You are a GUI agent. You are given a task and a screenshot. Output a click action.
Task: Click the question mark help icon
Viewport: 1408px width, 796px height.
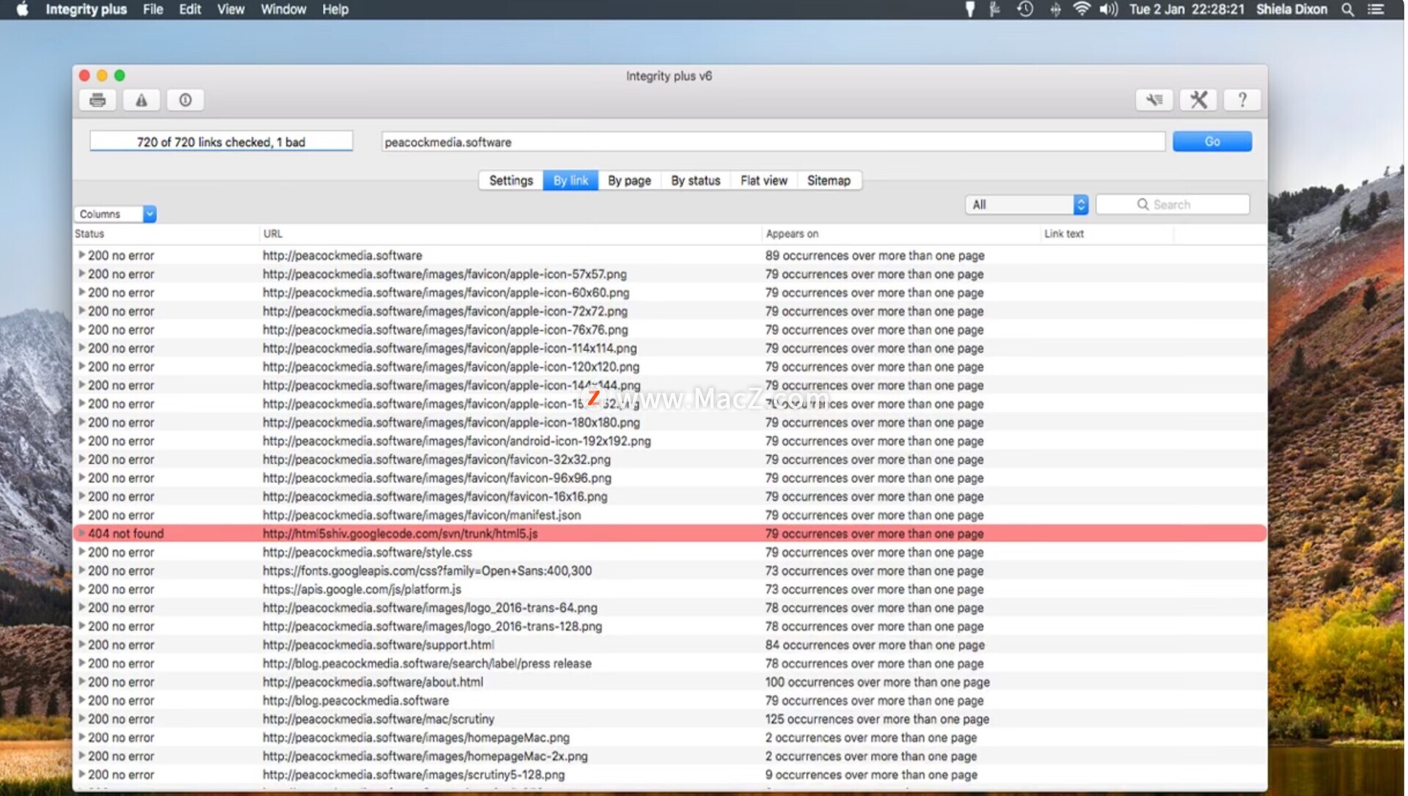click(x=1242, y=100)
